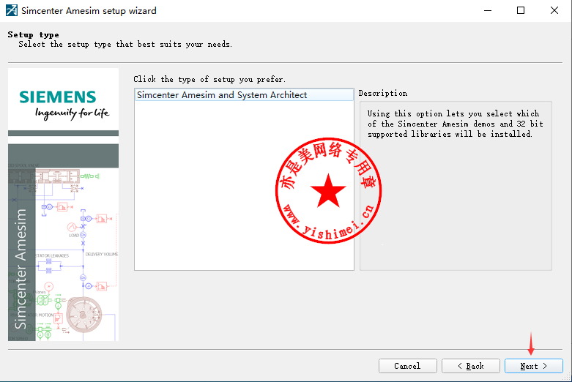
Task: Go Back to previous step
Action: 471,366
